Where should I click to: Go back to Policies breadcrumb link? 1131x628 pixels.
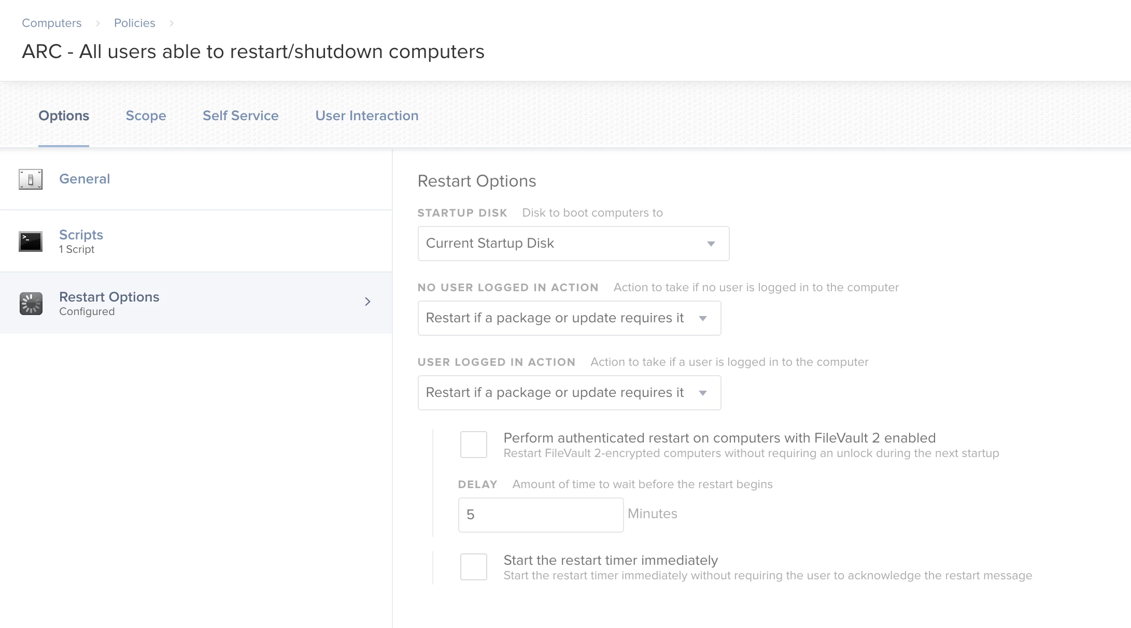point(134,23)
